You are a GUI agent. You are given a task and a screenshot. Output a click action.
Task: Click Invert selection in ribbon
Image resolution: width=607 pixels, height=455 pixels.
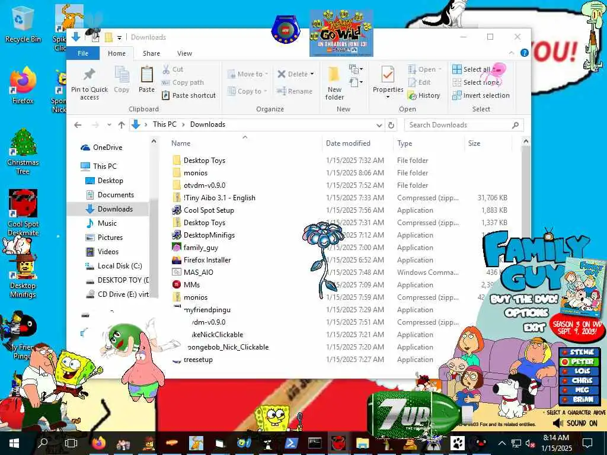coord(481,95)
